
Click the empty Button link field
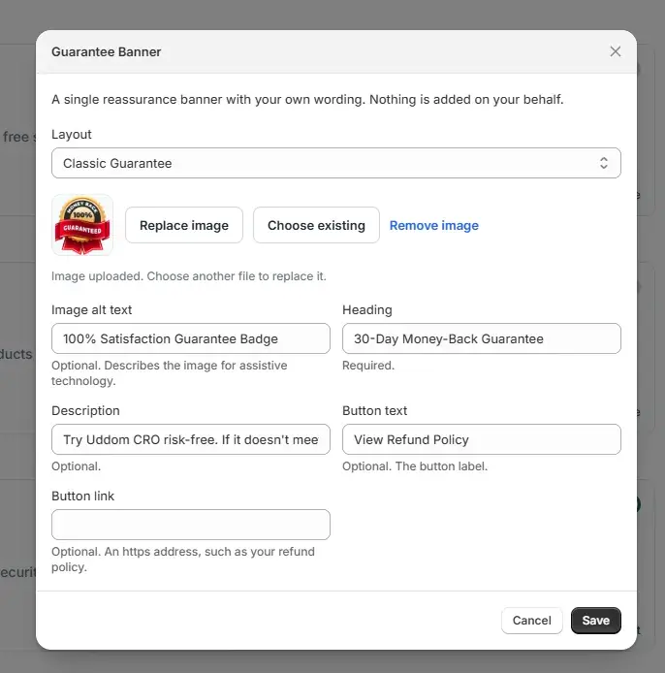tap(191, 525)
